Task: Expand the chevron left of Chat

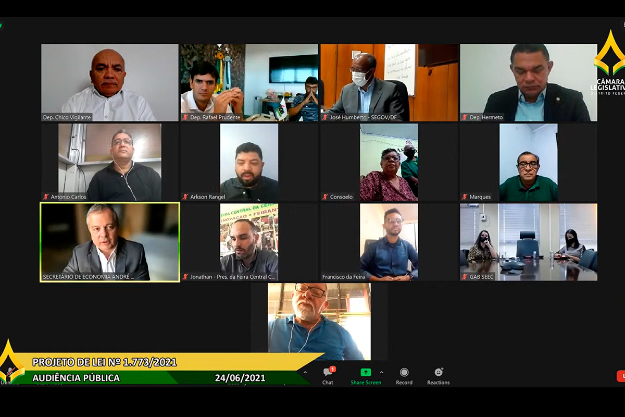Action: coord(305,372)
